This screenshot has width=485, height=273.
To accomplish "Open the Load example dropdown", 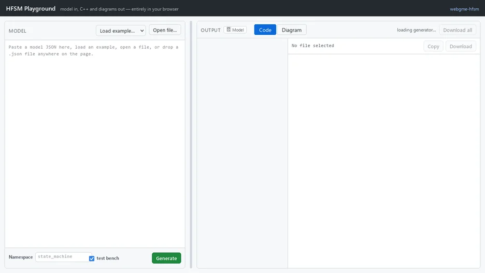I will [121, 31].
